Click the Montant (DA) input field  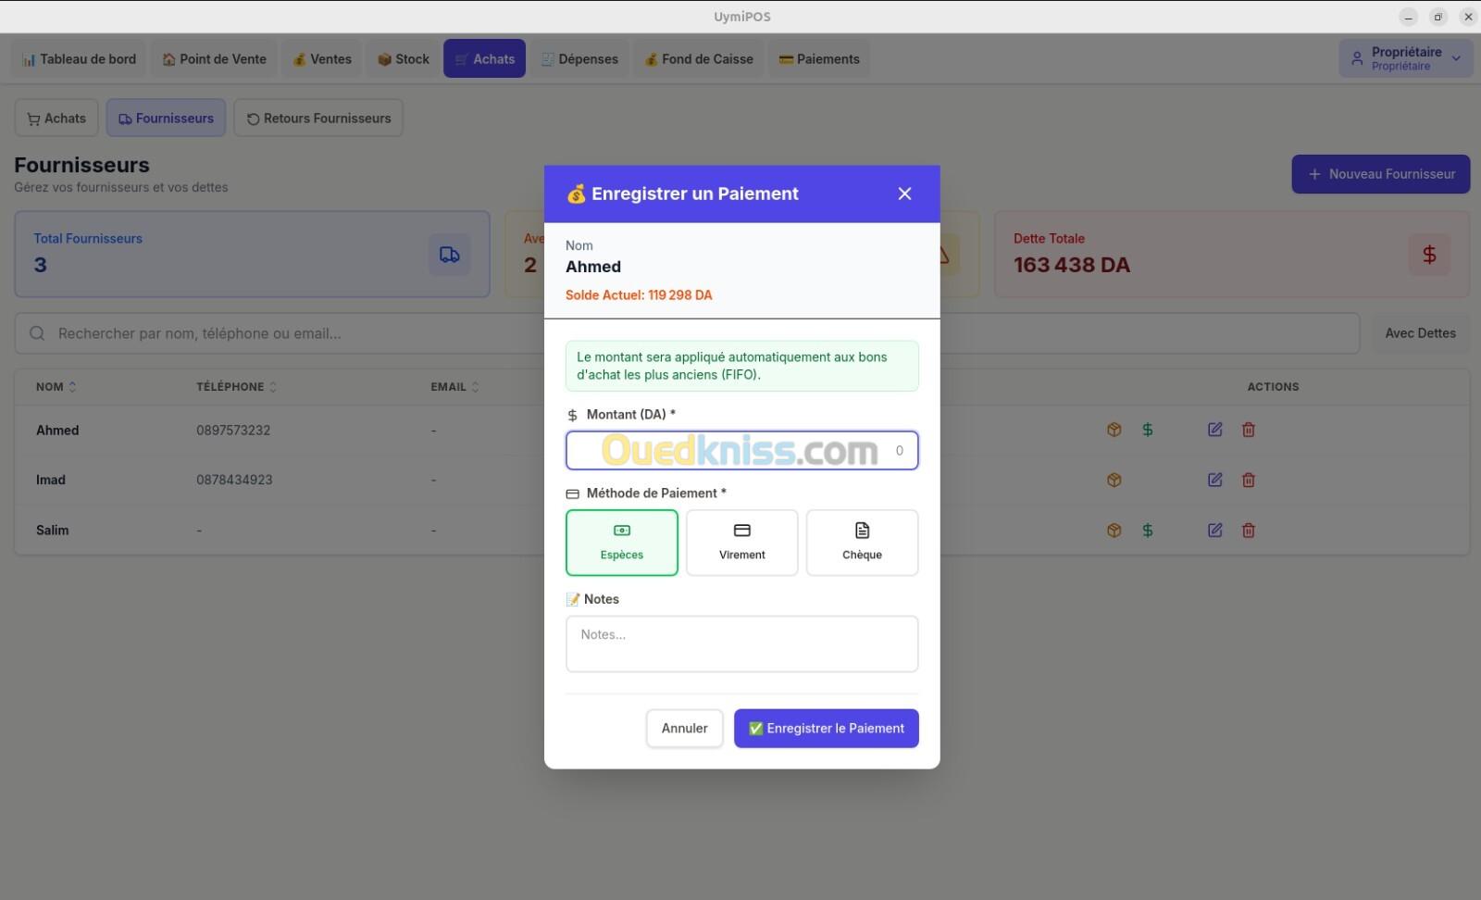click(x=742, y=450)
